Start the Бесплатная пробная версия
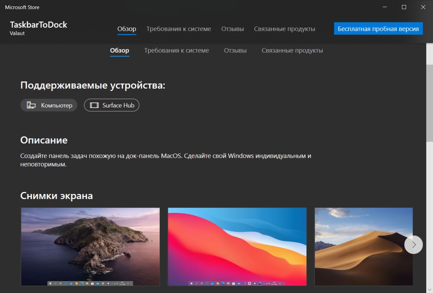This screenshot has height=293, width=433. [x=378, y=29]
